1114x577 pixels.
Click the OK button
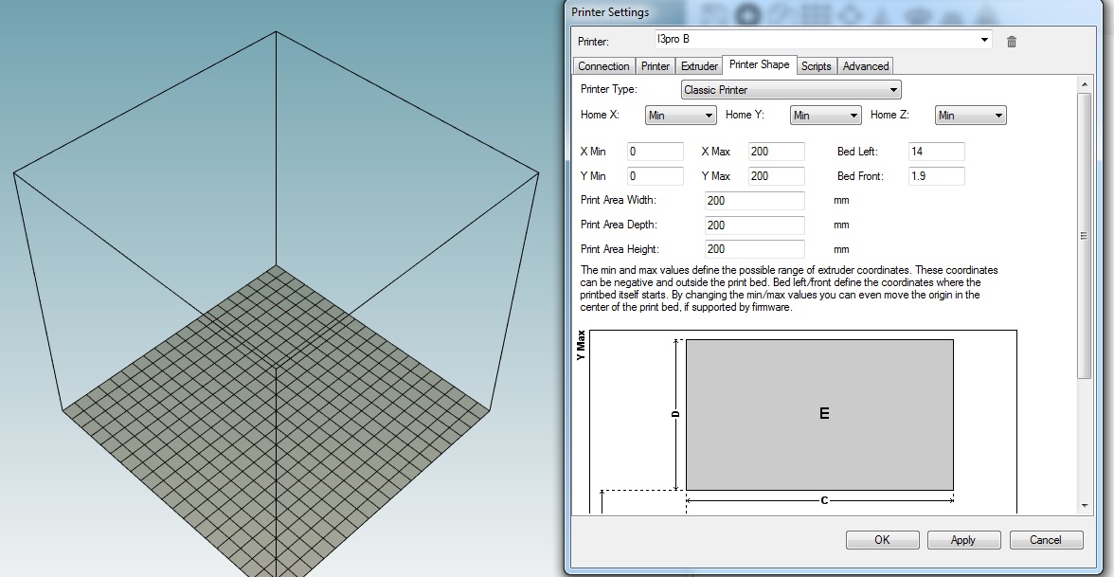(x=883, y=540)
